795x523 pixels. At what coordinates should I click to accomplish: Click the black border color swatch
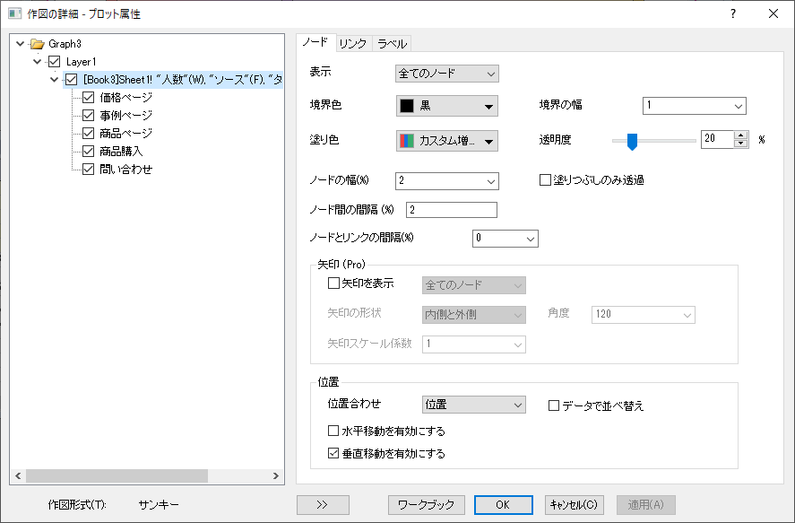click(x=407, y=106)
